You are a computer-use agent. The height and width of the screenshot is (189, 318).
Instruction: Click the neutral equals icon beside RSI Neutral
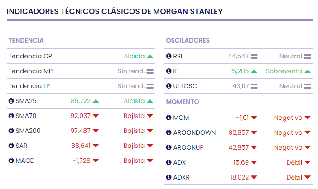(308, 57)
